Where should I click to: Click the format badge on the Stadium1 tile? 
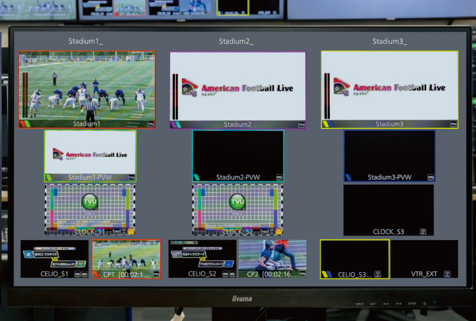[x=150, y=124]
